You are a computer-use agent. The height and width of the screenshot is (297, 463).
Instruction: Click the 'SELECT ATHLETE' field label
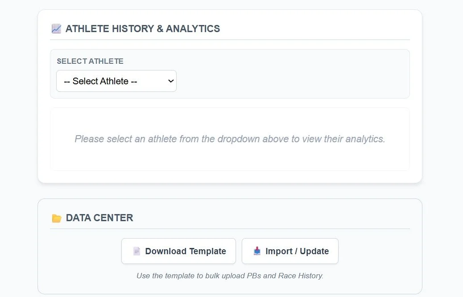pos(90,61)
